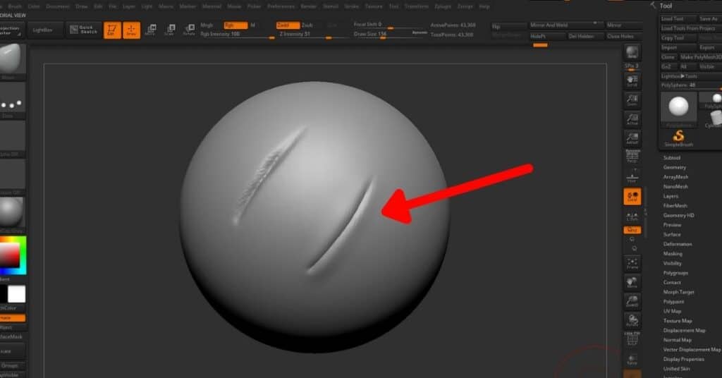
Task: Open the Document menu
Action: click(x=58, y=6)
